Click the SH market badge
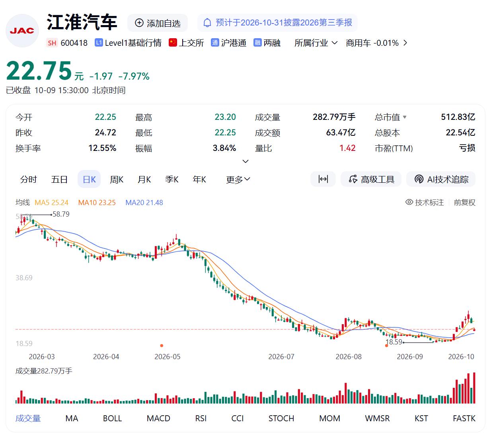This screenshot has height=434, width=493. 52,43
